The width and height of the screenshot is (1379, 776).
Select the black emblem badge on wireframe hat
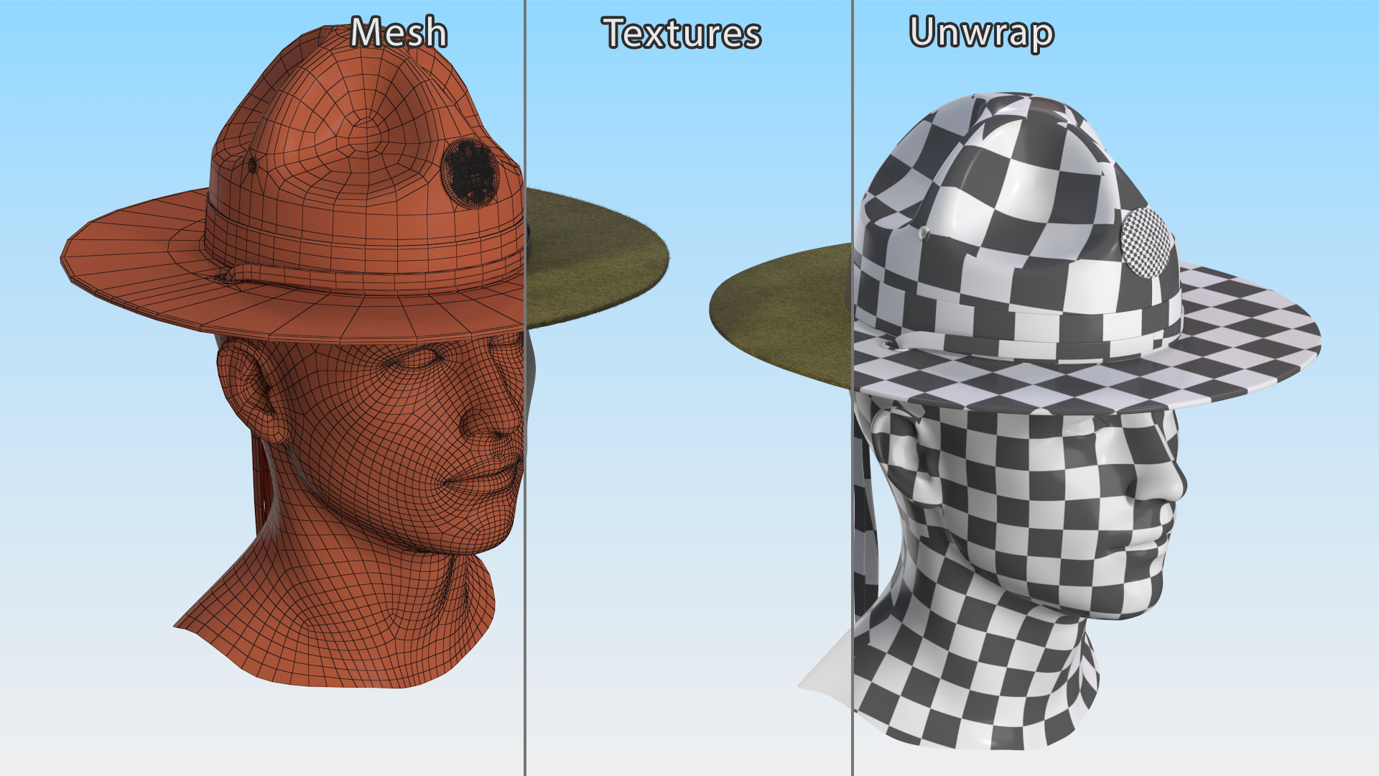pyautogui.click(x=470, y=172)
